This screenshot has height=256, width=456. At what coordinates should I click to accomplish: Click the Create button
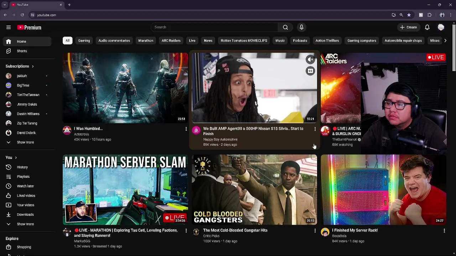408,27
